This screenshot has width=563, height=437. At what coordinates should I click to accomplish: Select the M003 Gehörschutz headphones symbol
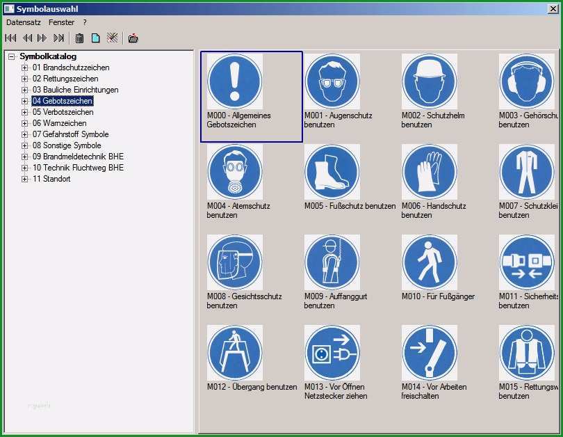point(527,81)
